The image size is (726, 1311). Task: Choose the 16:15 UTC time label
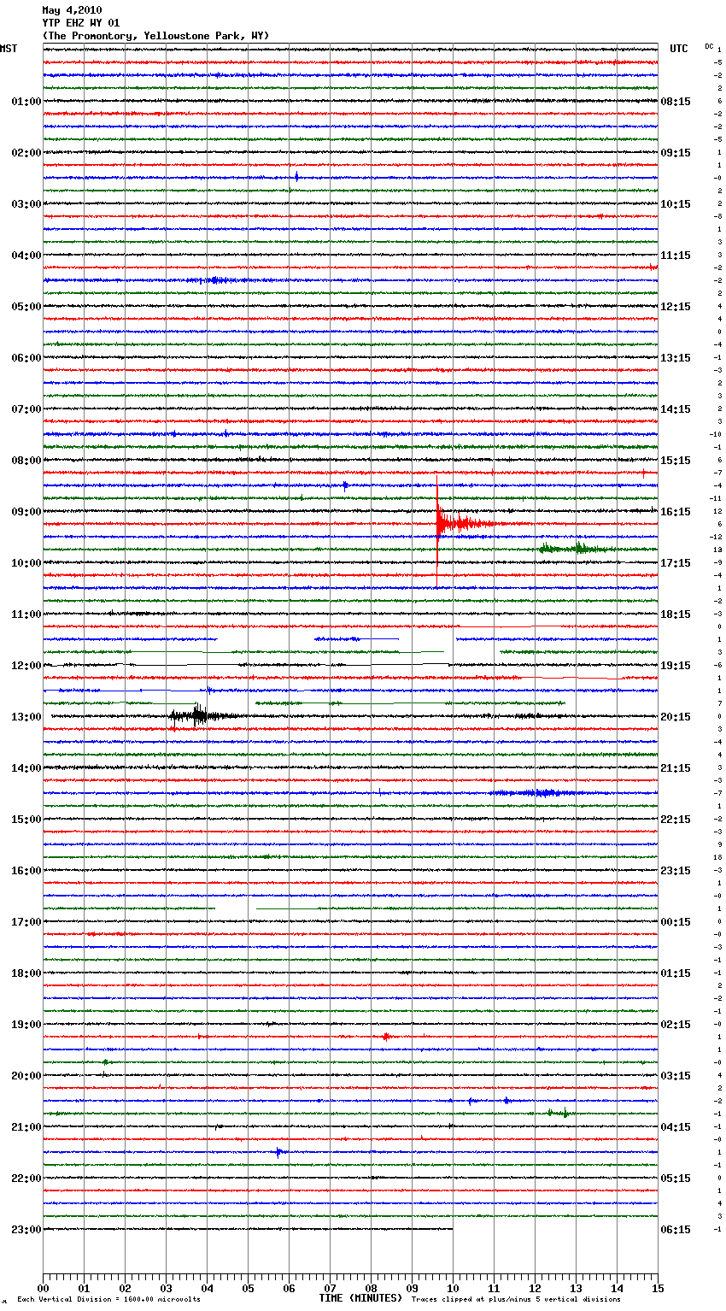click(x=676, y=512)
